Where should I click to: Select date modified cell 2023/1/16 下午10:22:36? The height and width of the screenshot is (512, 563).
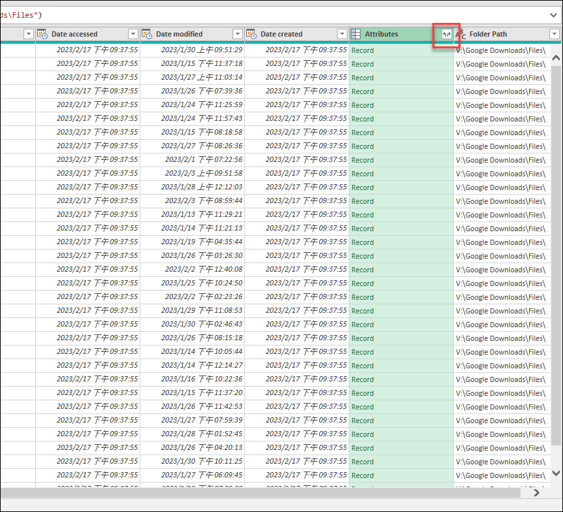[193, 379]
